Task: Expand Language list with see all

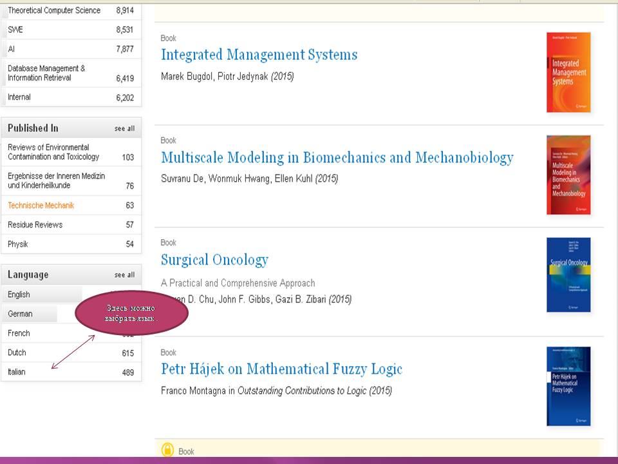Action: (x=124, y=275)
